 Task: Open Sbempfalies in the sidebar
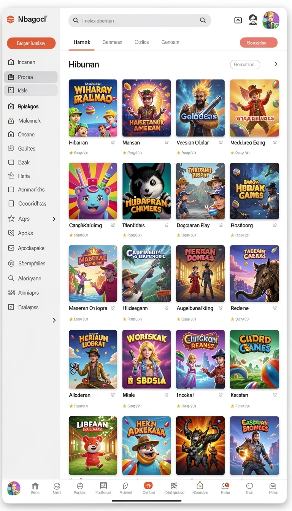[32, 263]
